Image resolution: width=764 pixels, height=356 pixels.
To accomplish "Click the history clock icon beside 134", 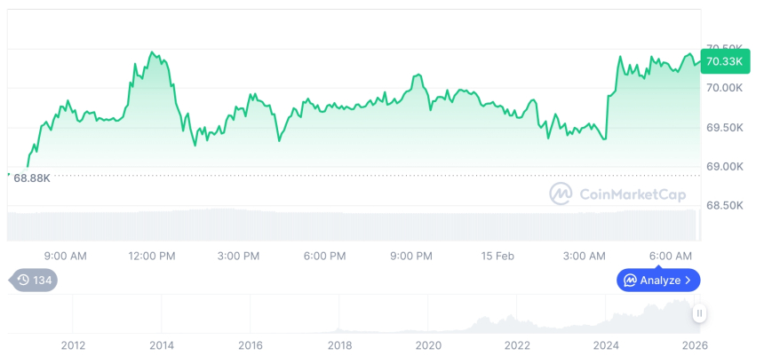I will [x=23, y=281].
